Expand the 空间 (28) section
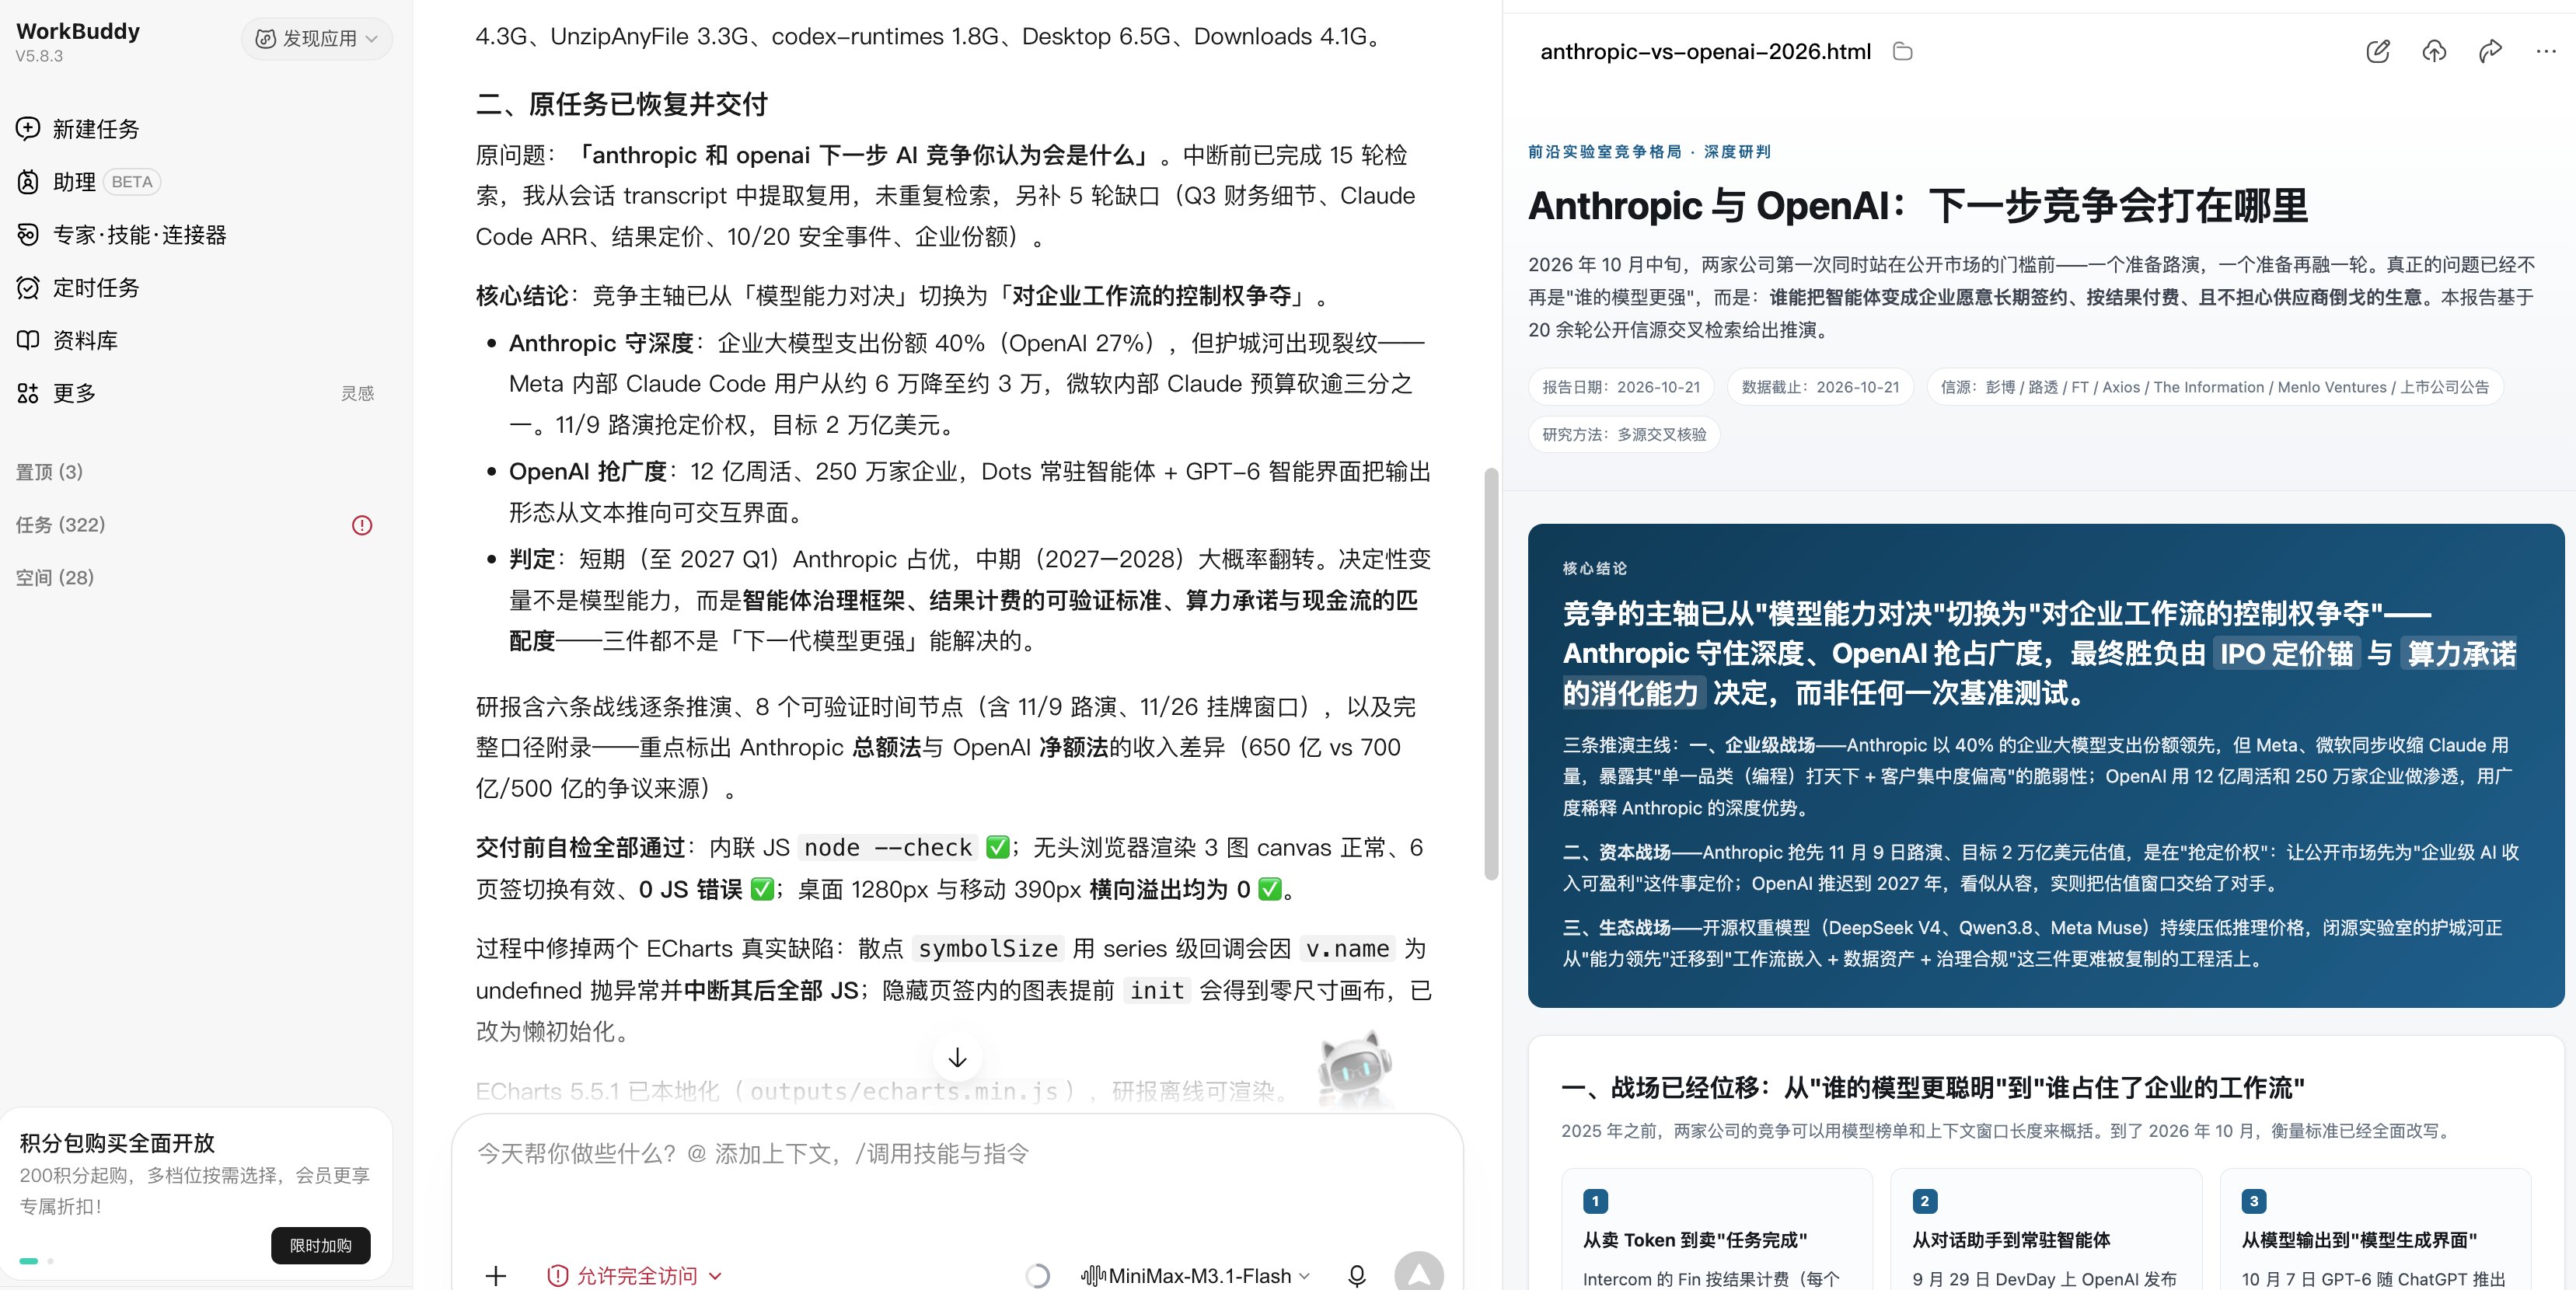 click(x=55, y=577)
